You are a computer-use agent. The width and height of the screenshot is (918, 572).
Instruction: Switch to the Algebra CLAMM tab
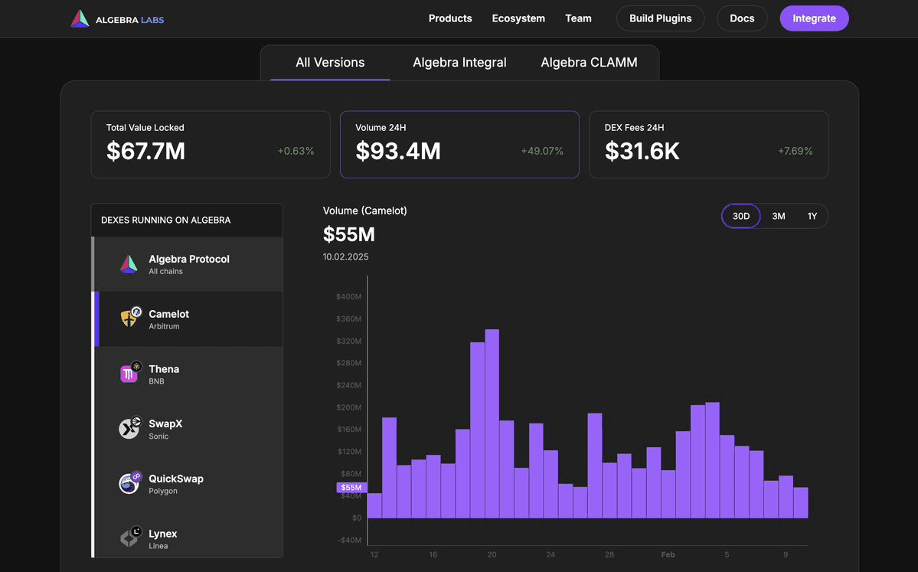click(589, 62)
